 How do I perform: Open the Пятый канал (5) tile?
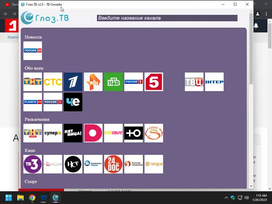(x=154, y=82)
